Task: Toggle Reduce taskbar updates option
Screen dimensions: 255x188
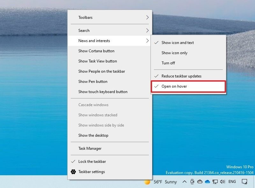Action: pos(188,76)
